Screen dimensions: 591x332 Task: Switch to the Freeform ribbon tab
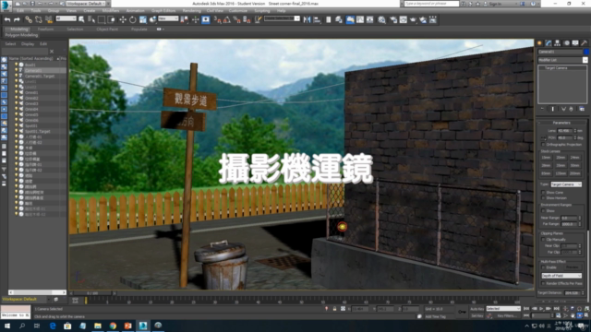[45, 29]
